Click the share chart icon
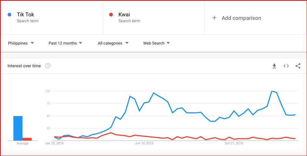 coord(298,66)
